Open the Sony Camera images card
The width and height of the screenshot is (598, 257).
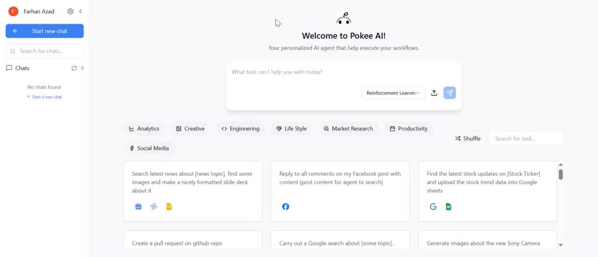[487, 240]
